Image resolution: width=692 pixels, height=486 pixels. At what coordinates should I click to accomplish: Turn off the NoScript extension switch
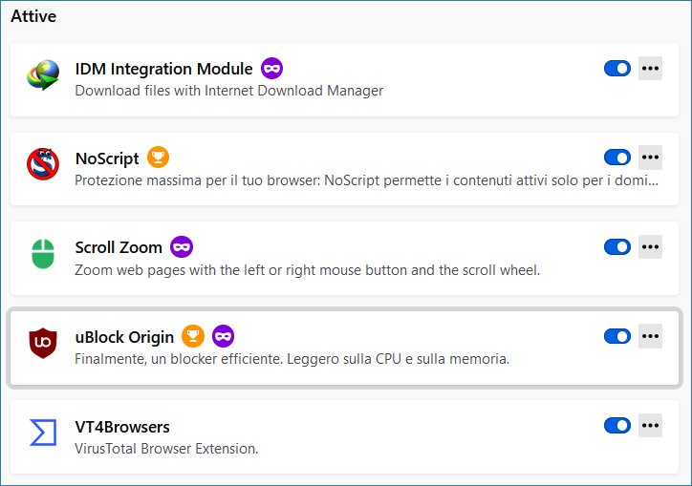click(617, 158)
